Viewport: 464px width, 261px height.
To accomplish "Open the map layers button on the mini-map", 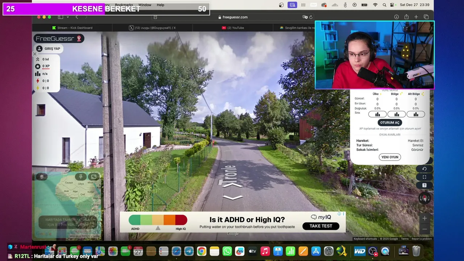I will click(42, 177).
